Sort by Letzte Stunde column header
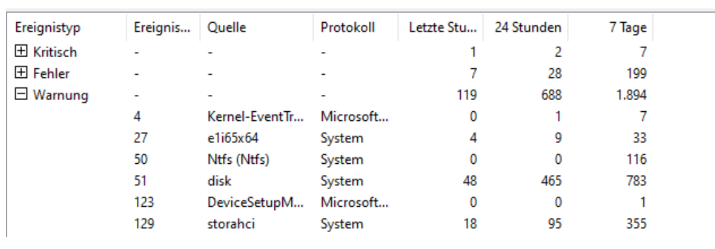Viewport: 715px width, 249px height. [x=443, y=27]
